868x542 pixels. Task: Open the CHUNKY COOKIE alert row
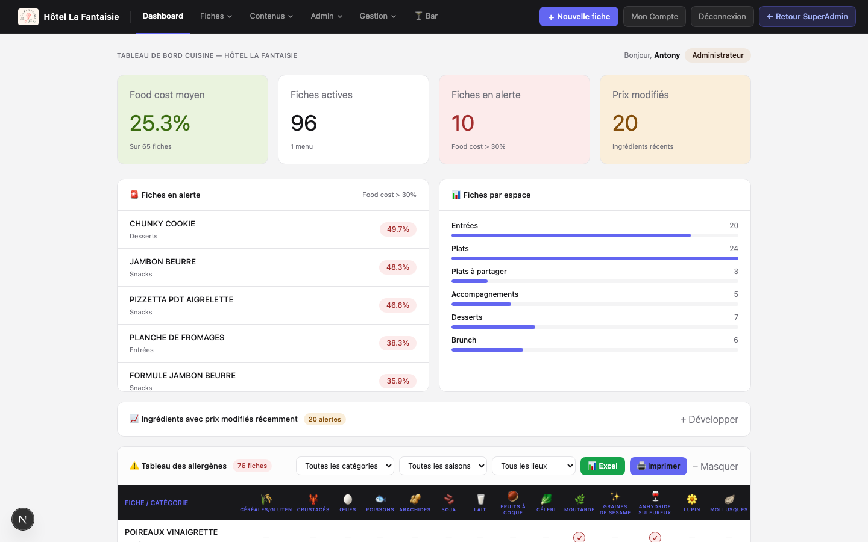coord(273,229)
